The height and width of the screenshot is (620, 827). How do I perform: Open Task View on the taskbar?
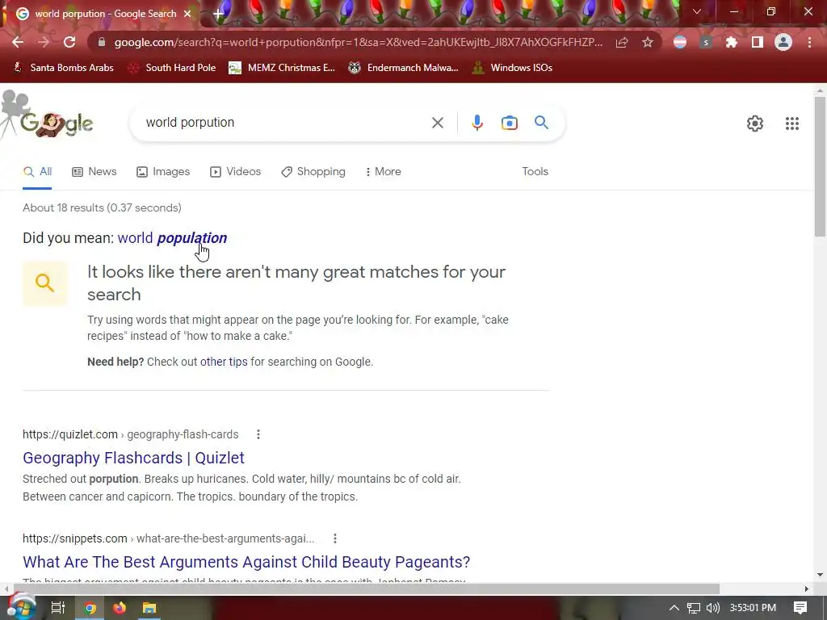tap(57, 608)
